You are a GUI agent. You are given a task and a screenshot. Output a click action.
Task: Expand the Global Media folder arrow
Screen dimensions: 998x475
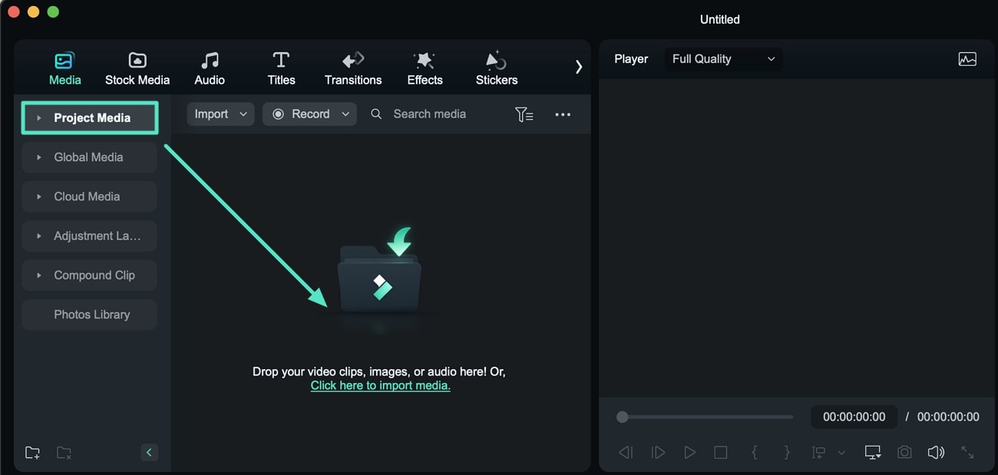click(x=38, y=157)
